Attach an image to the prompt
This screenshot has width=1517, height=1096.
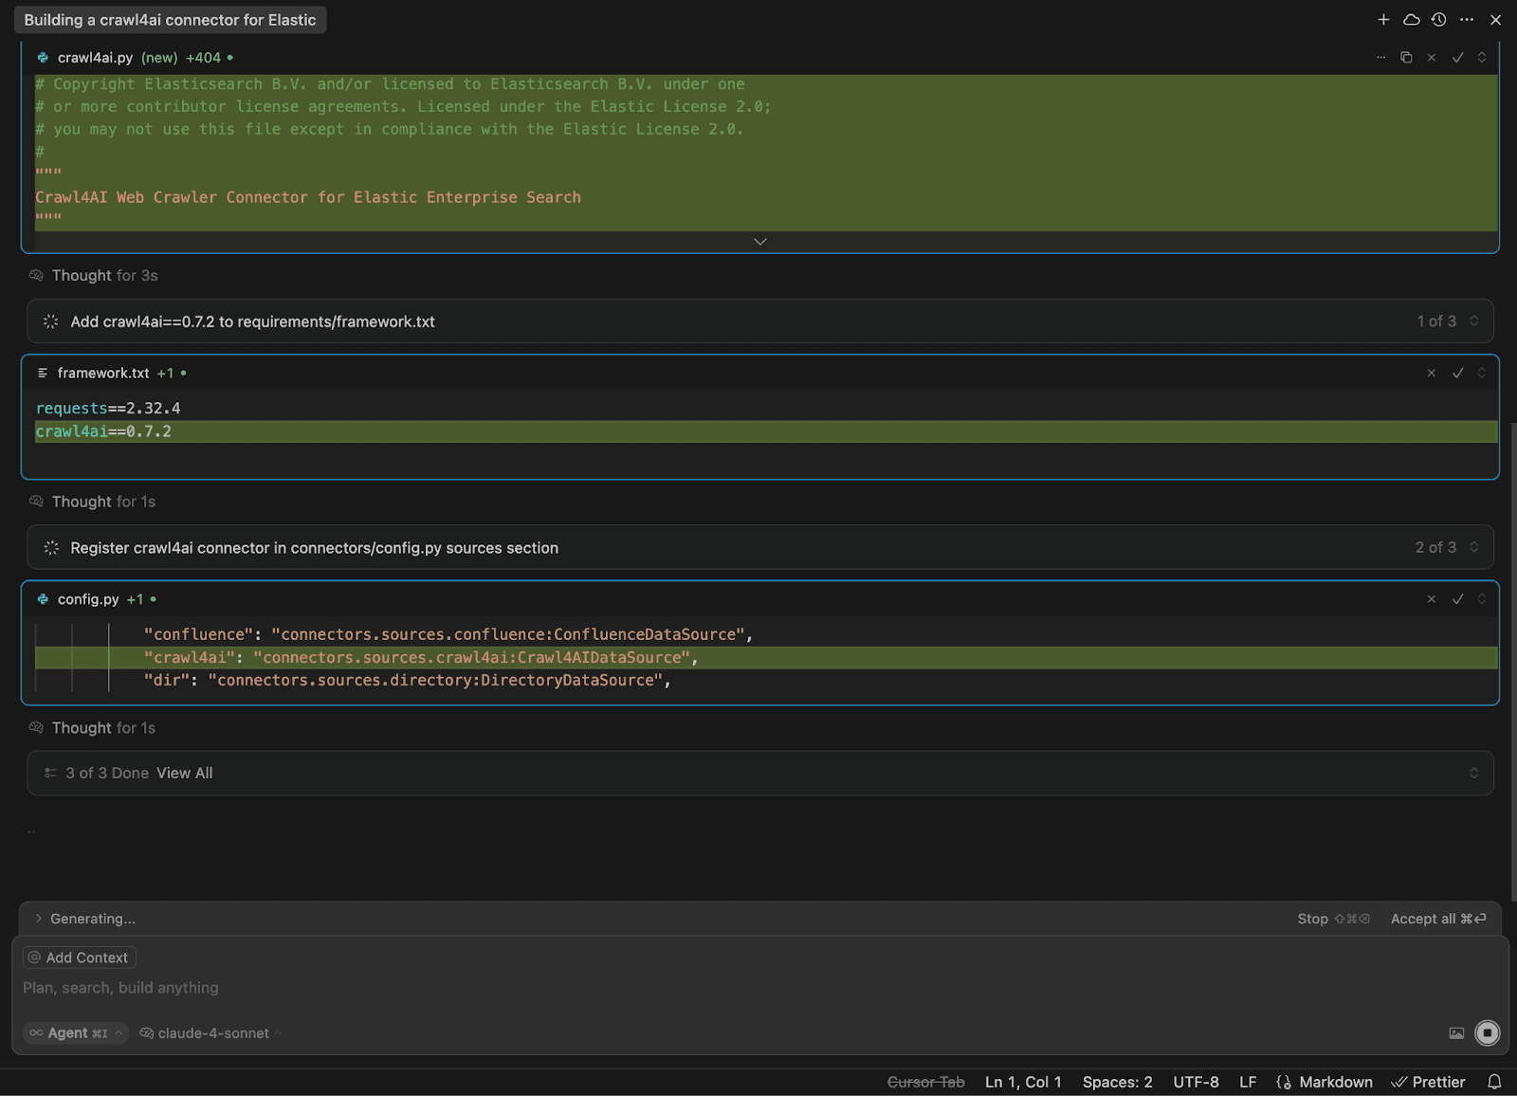pyautogui.click(x=1456, y=1033)
